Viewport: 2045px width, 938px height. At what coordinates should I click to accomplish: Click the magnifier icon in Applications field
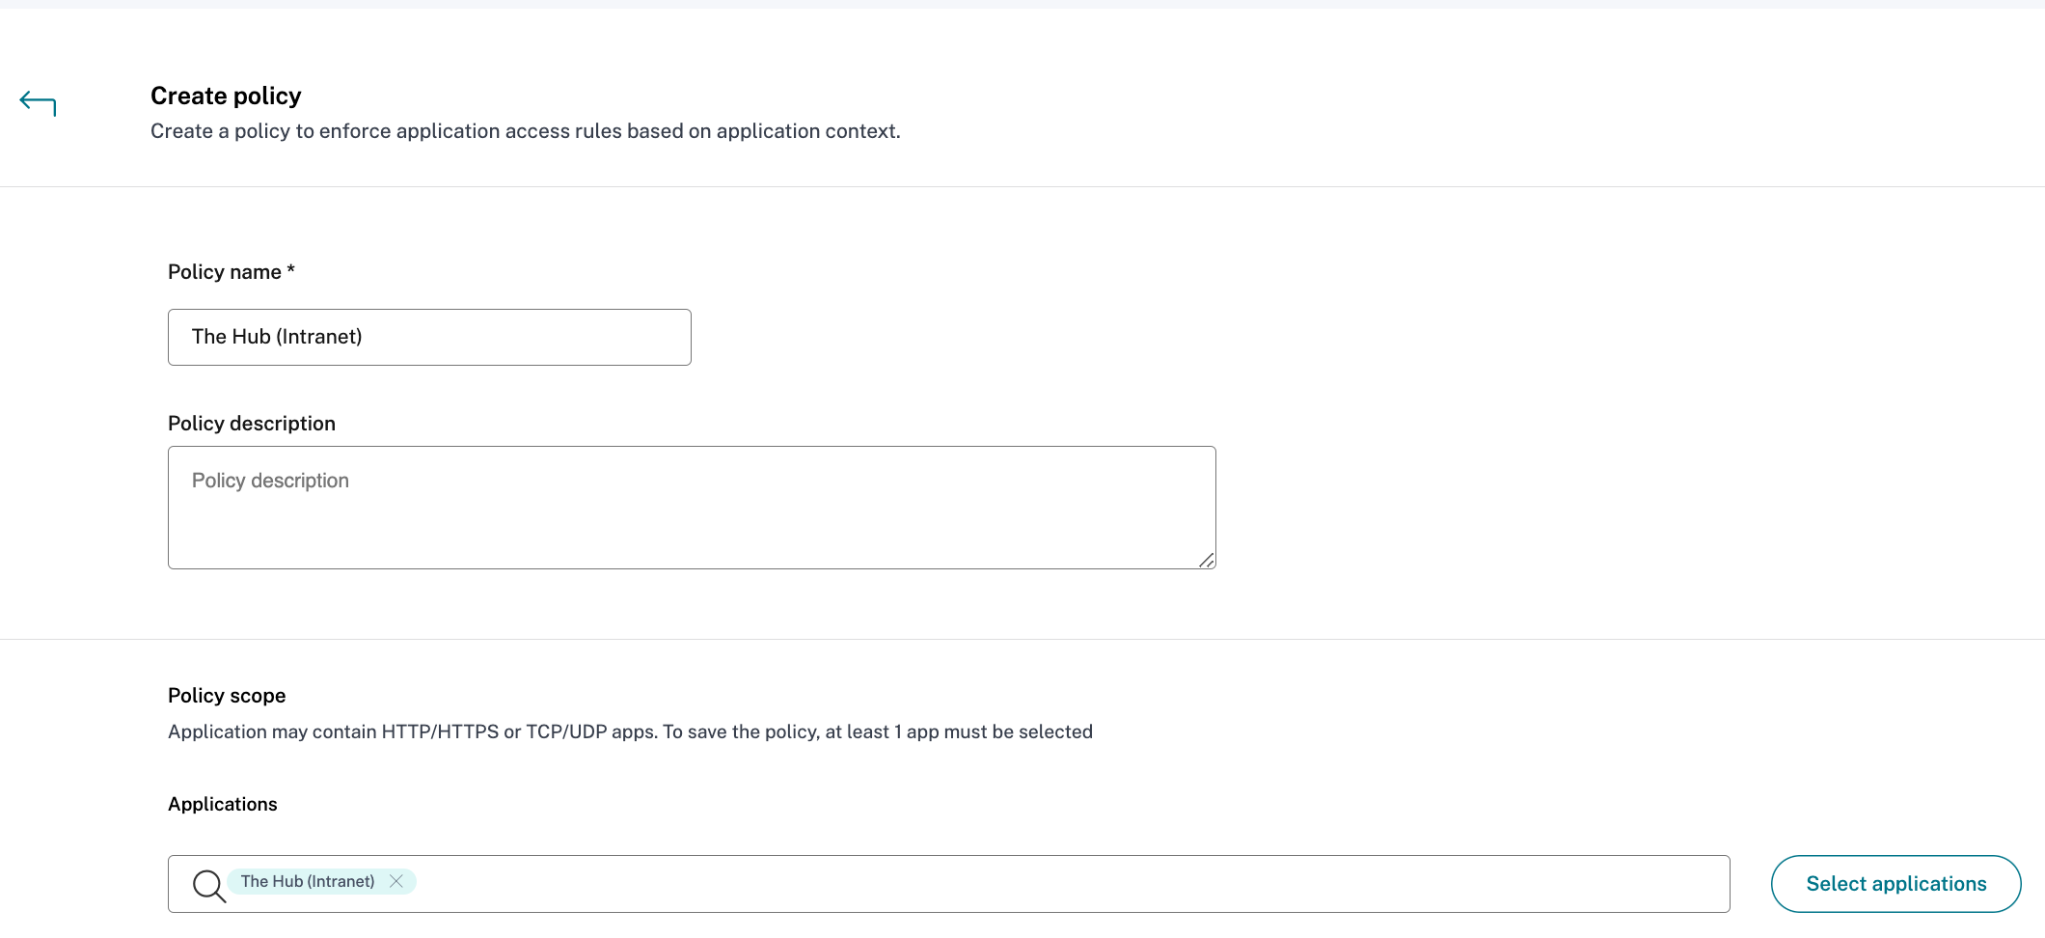(208, 884)
